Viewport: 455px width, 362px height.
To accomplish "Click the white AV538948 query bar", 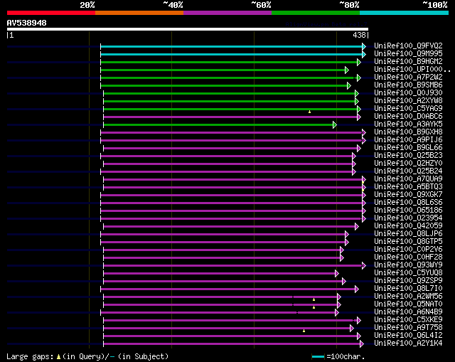I will point(188,29).
